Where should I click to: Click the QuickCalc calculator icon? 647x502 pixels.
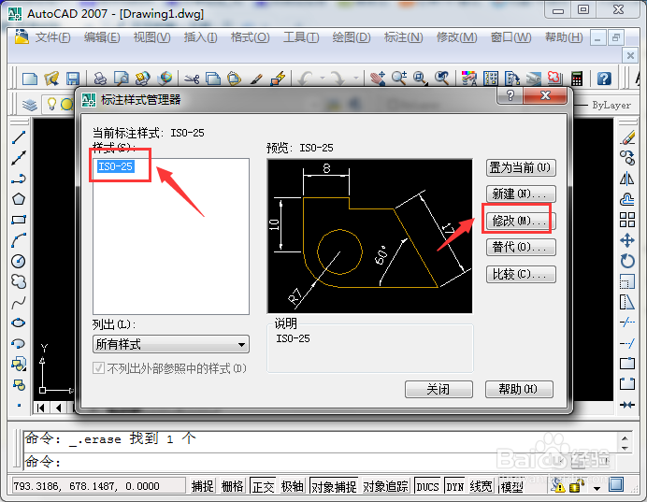click(577, 78)
